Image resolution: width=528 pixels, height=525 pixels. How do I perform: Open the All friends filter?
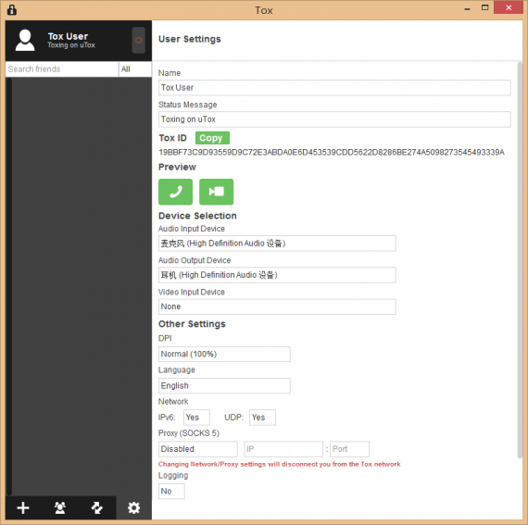tap(135, 69)
